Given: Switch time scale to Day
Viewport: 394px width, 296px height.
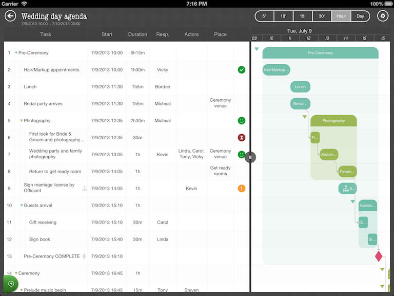Looking at the screenshot, I should tap(360, 16).
